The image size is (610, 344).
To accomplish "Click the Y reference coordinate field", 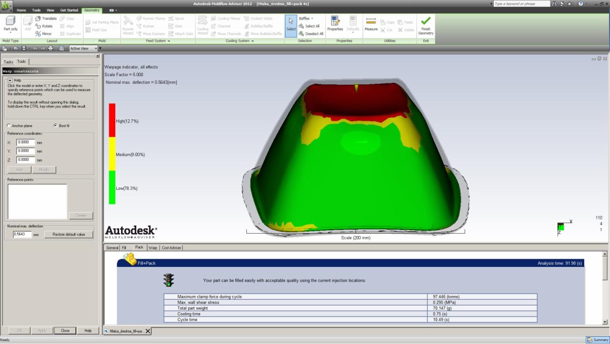I will 26,151.
